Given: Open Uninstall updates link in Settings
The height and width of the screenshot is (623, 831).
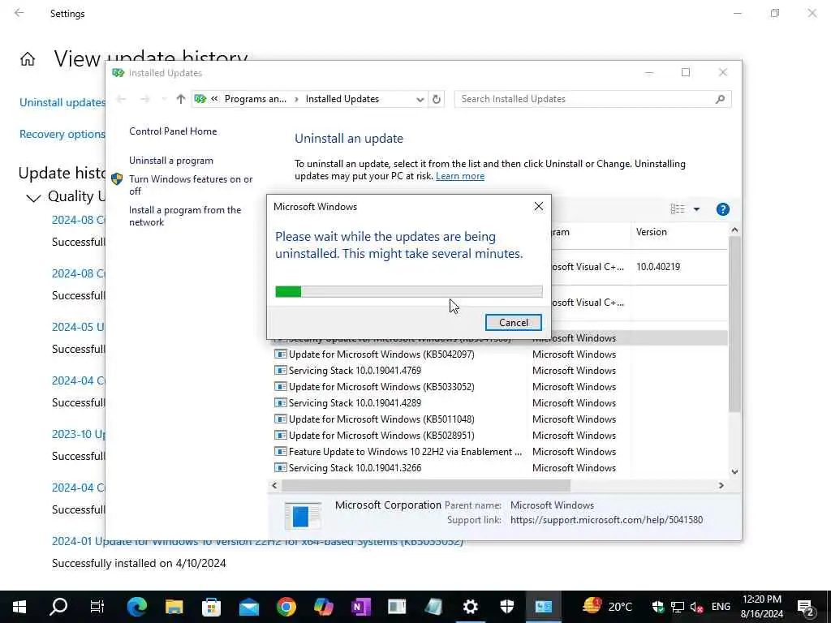Looking at the screenshot, I should (x=62, y=103).
